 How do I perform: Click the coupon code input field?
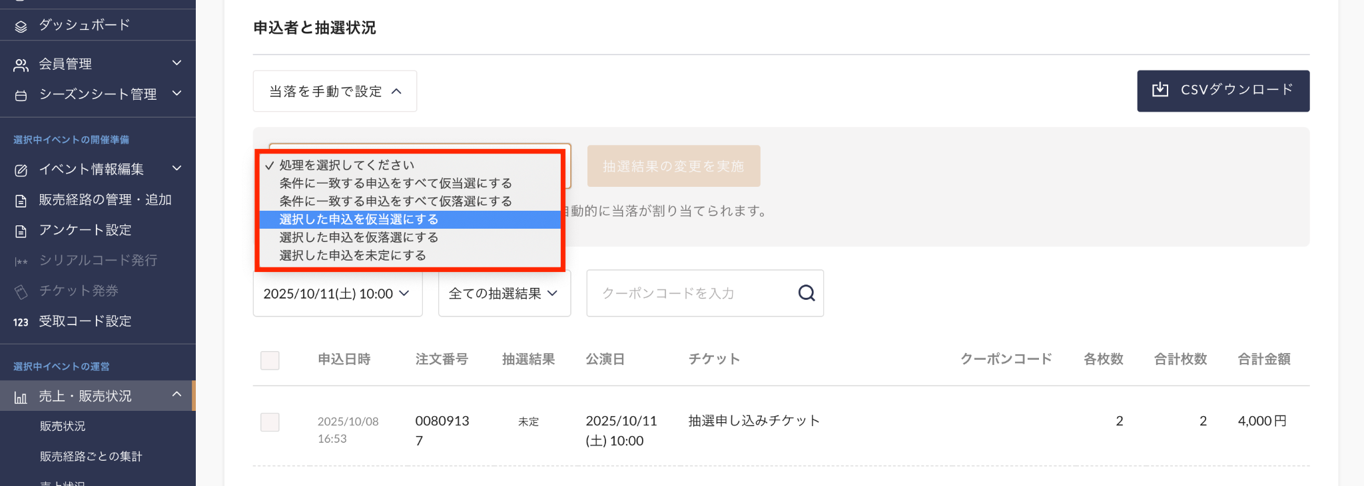pos(693,293)
